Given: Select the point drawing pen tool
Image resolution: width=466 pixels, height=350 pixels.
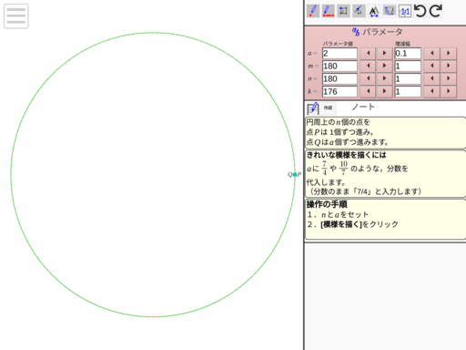Looking at the screenshot, I should point(313,11).
